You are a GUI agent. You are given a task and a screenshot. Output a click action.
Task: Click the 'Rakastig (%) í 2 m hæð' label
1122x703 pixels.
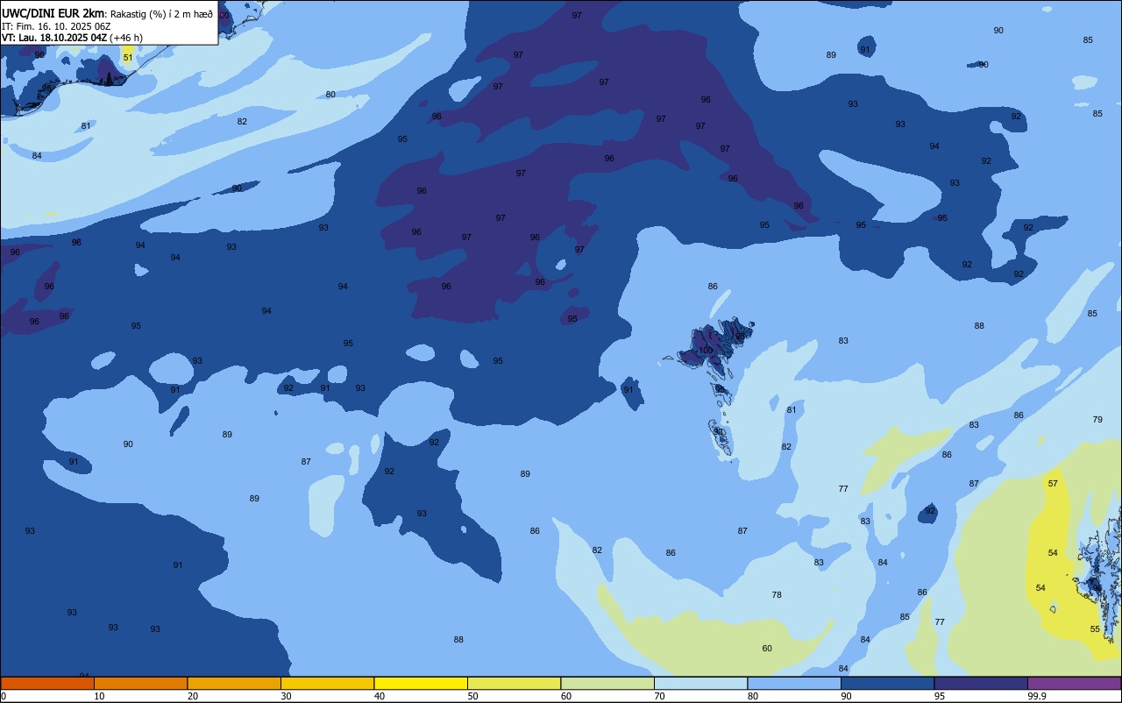pos(161,13)
